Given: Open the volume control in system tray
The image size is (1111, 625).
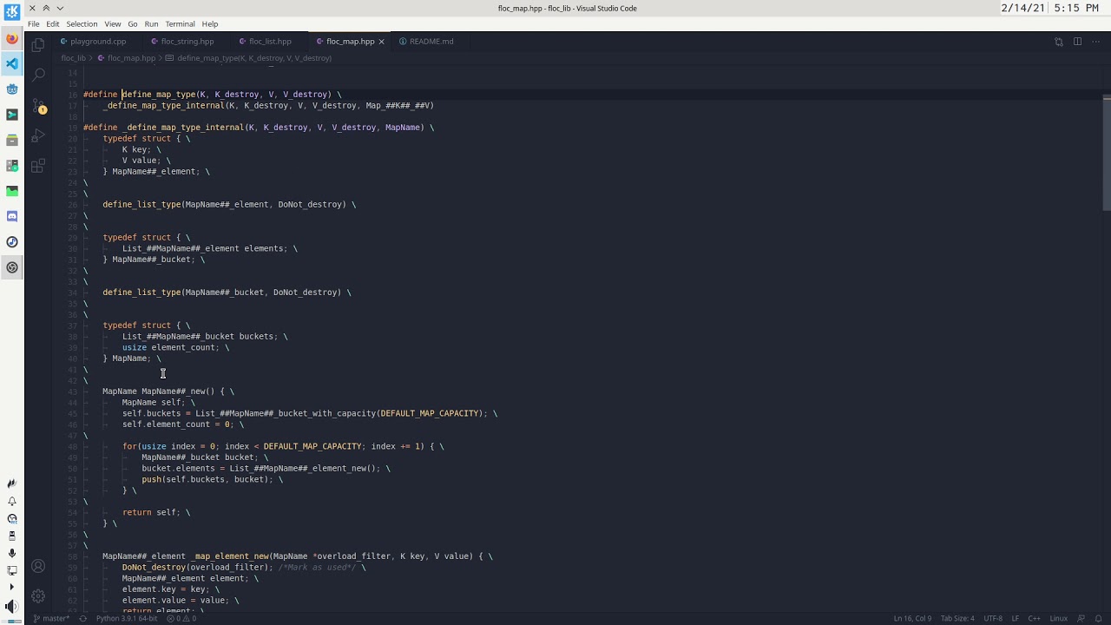Looking at the screenshot, I should point(12,606).
